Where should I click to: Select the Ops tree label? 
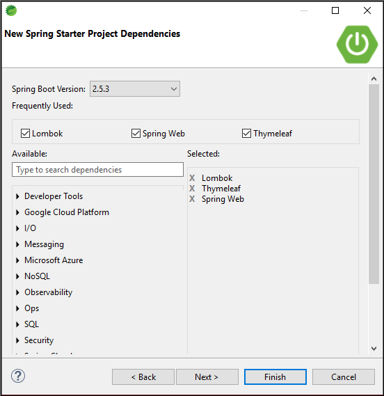(31, 308)
